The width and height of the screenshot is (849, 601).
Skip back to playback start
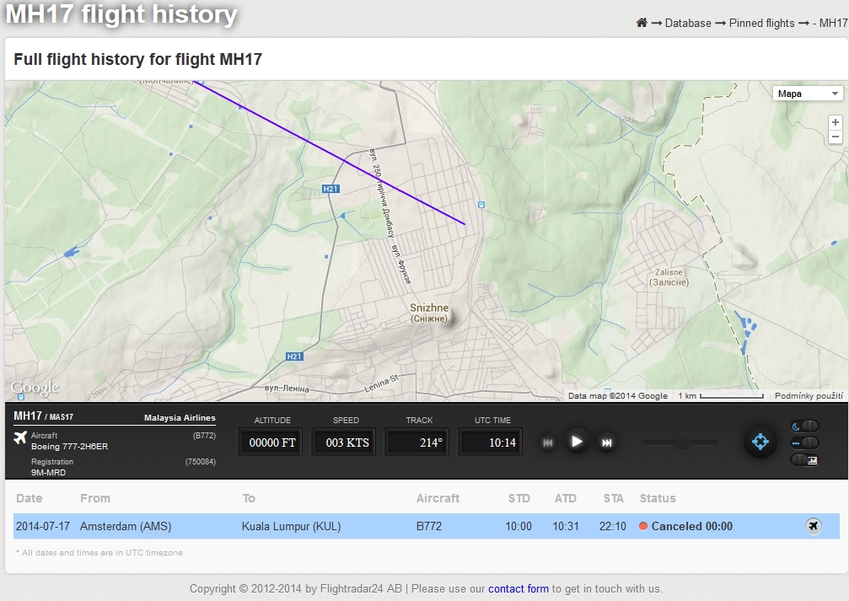point(548,443)
